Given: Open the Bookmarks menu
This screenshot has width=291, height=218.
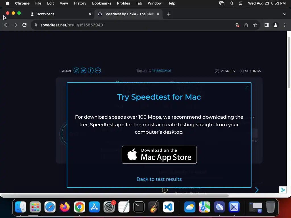Looking at the screenshot, I should click(x=101, y=3).
